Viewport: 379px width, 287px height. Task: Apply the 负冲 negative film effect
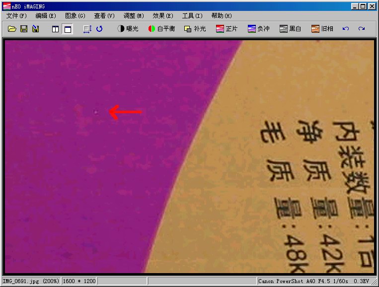(258, 29)
